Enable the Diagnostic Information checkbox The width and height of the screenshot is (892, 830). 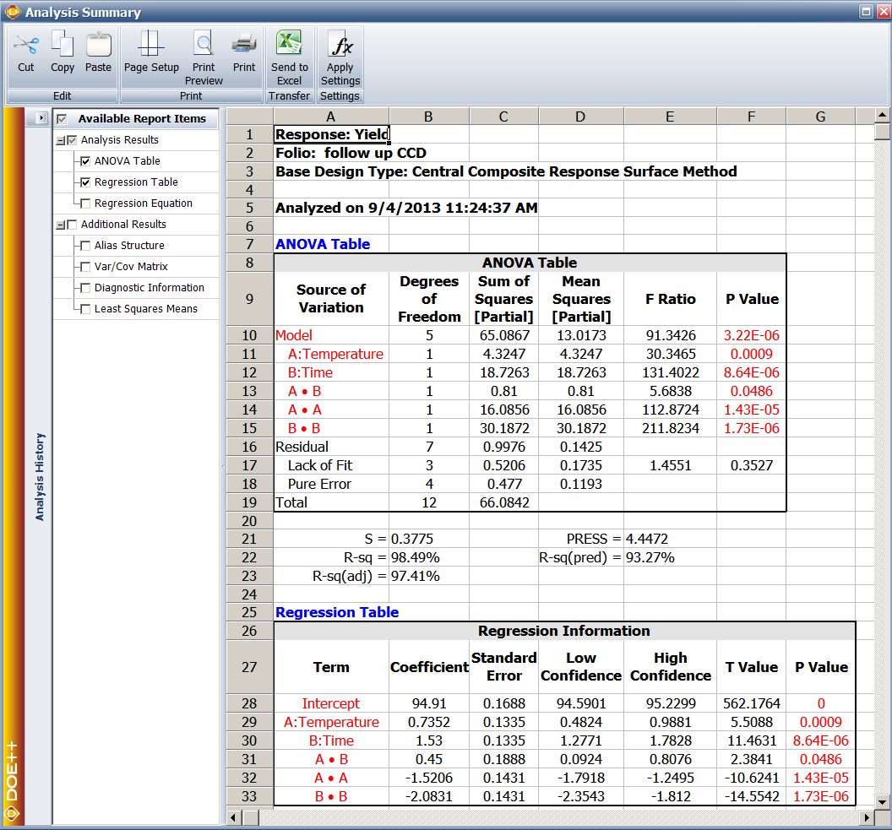pyautogui.click(x=85, y=288)
